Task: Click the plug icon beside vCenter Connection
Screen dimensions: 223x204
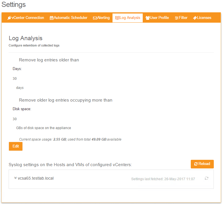Action: [9, 18]
